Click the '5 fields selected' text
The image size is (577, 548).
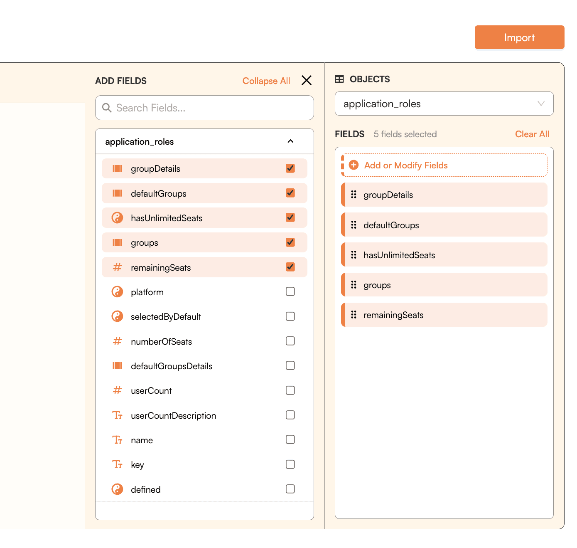pos(405,134)
